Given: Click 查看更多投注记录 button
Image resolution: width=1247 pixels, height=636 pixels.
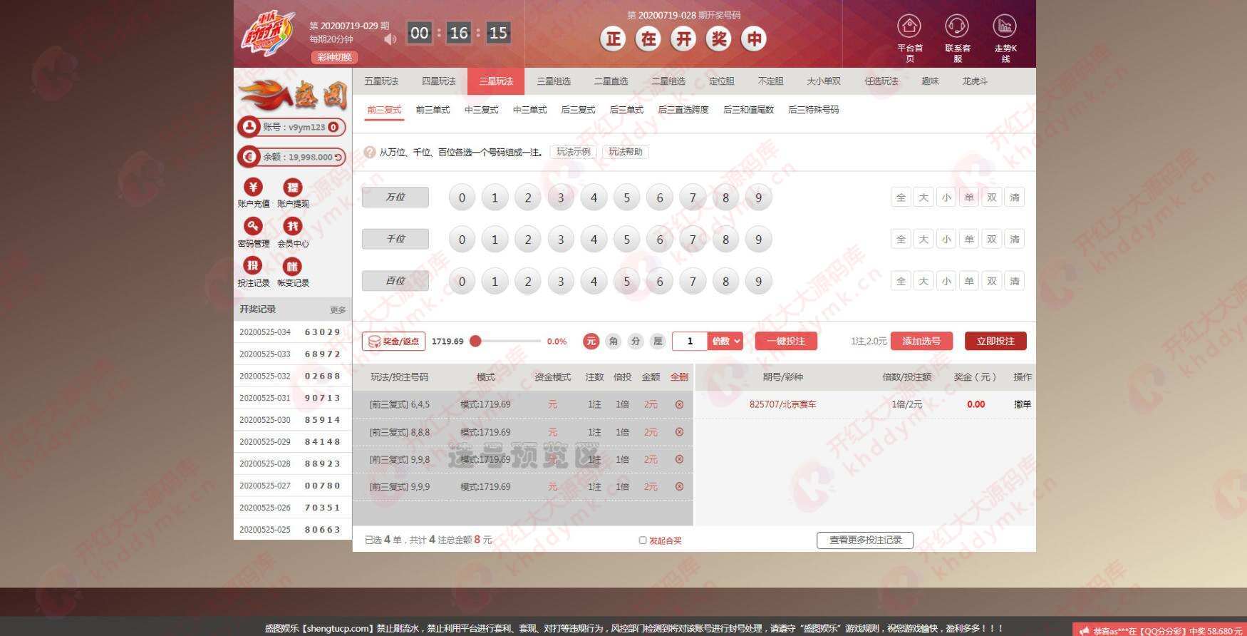Looking at the screenshot, I should (865, 540).
